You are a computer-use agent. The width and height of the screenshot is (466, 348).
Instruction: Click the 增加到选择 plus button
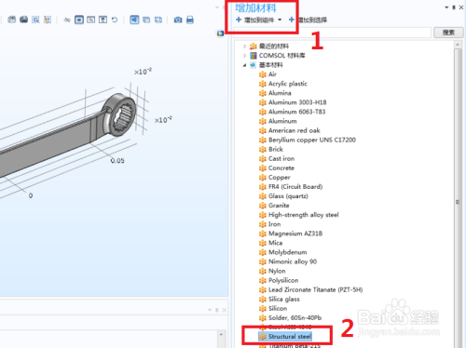[308, 20]
